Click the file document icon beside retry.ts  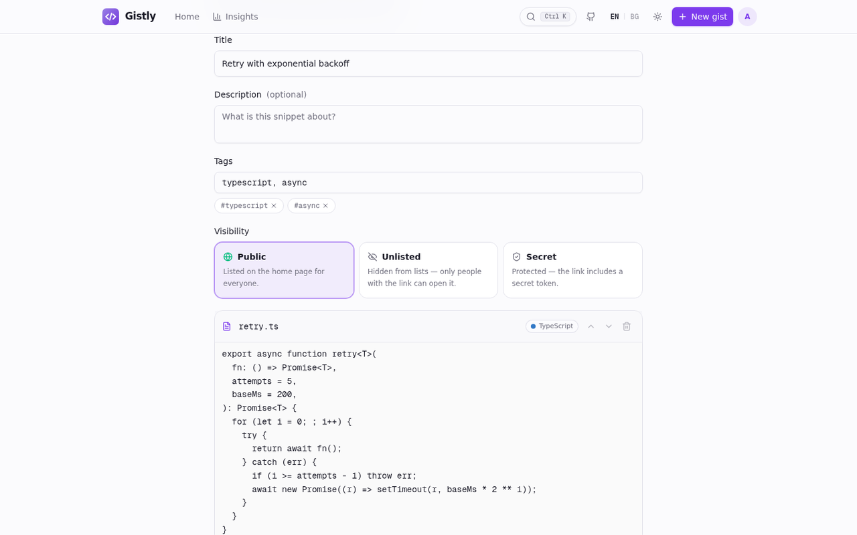(x=227, y=326)
